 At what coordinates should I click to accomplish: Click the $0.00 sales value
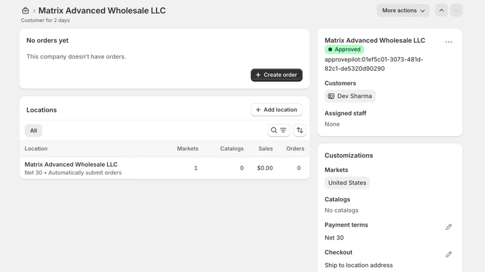[265, 168]
